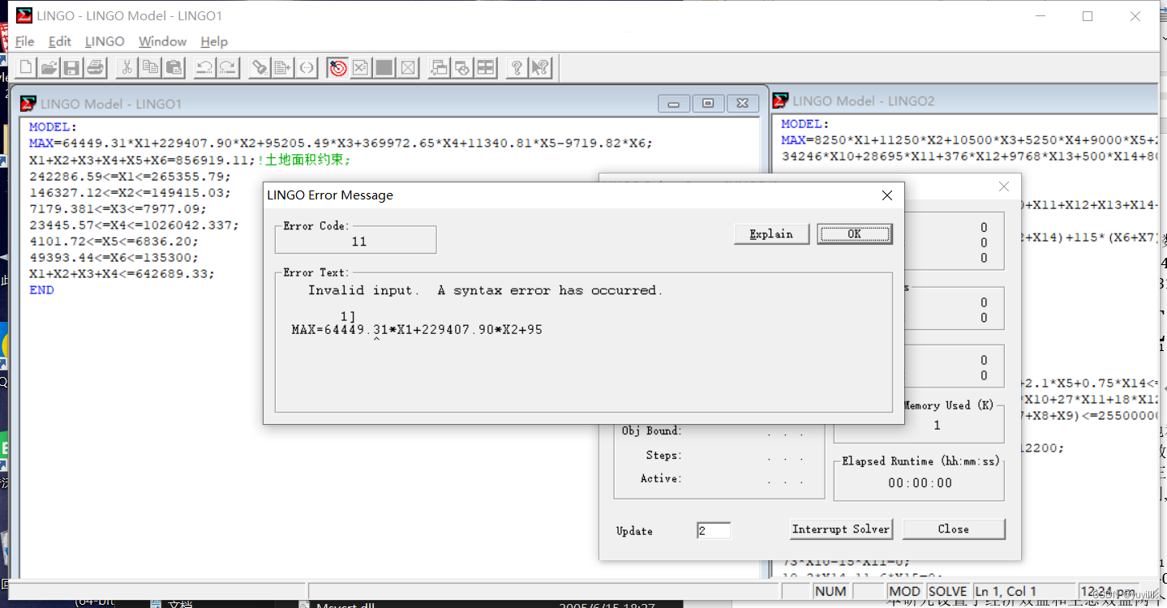This screenshot has width=1167, height=608.
Task: Click the constraint 23445.57<=X4<=1026042.337
Action: click(134, 225)
